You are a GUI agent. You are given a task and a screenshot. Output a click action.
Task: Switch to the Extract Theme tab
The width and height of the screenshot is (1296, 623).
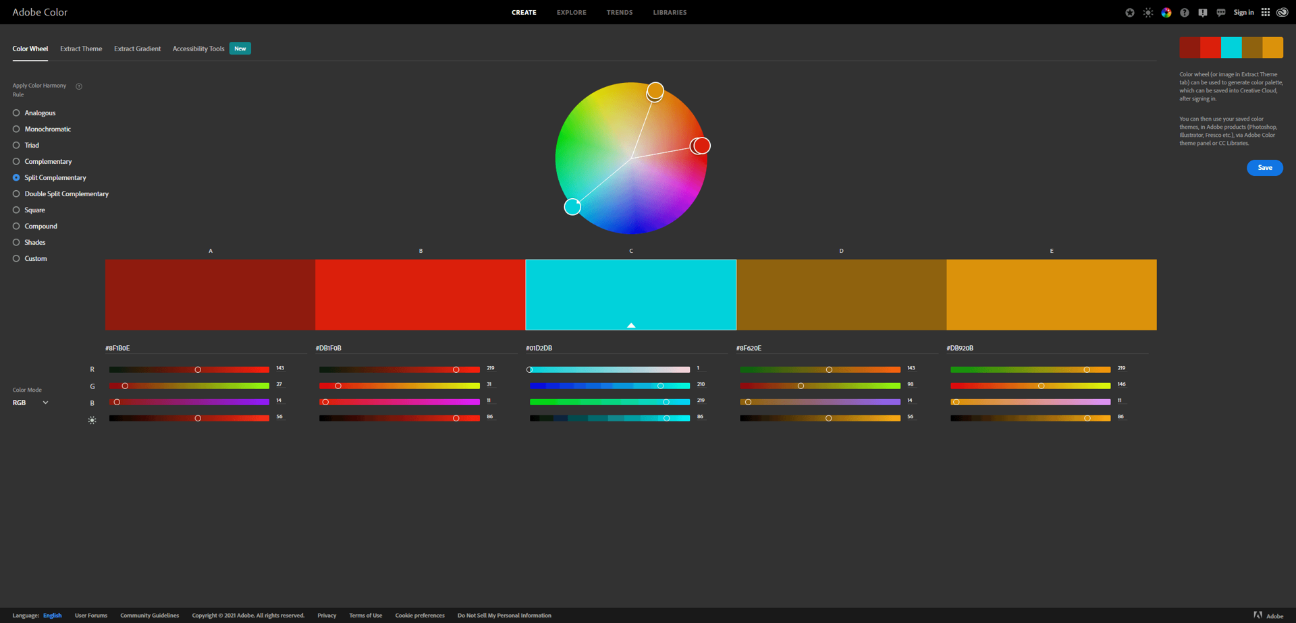(x=81, y=48)
